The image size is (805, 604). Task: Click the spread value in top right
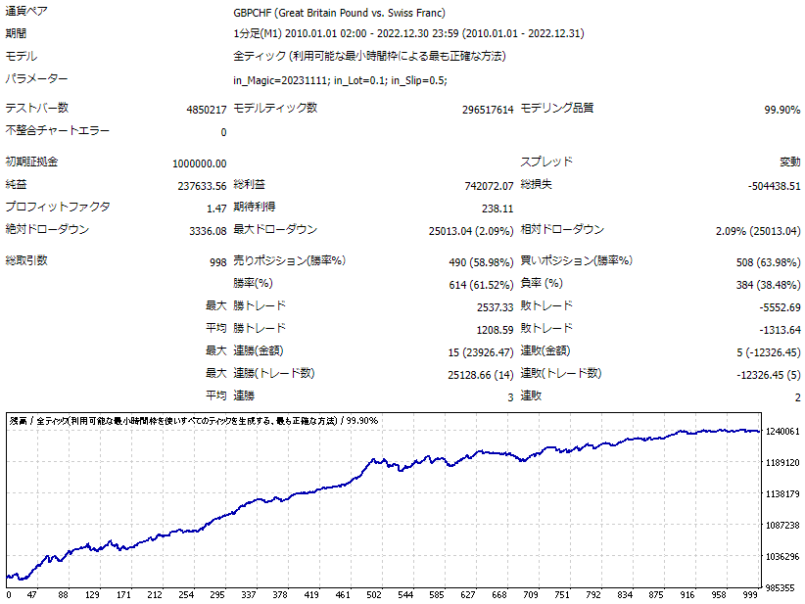[789, 163]
